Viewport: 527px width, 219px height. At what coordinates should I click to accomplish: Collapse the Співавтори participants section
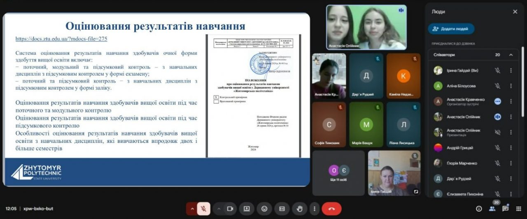(511, 55)
